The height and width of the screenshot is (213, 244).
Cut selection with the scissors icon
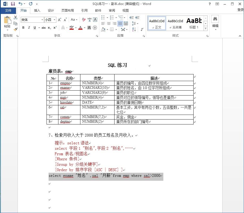point(16,18)
